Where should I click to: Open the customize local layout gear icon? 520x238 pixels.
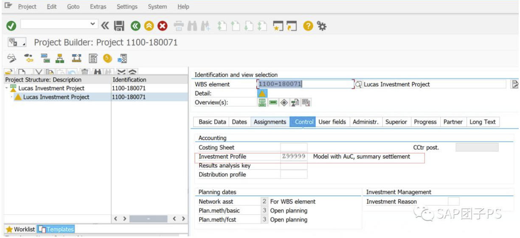click(322, 26)
